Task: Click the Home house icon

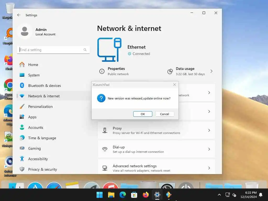Action: point(22,64)
